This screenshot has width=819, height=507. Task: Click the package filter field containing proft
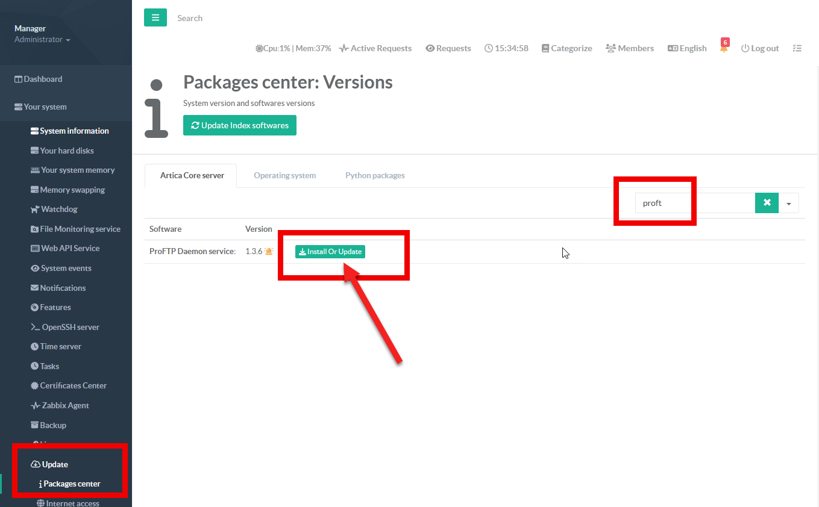pyautogui.click(x=694, y=204)
